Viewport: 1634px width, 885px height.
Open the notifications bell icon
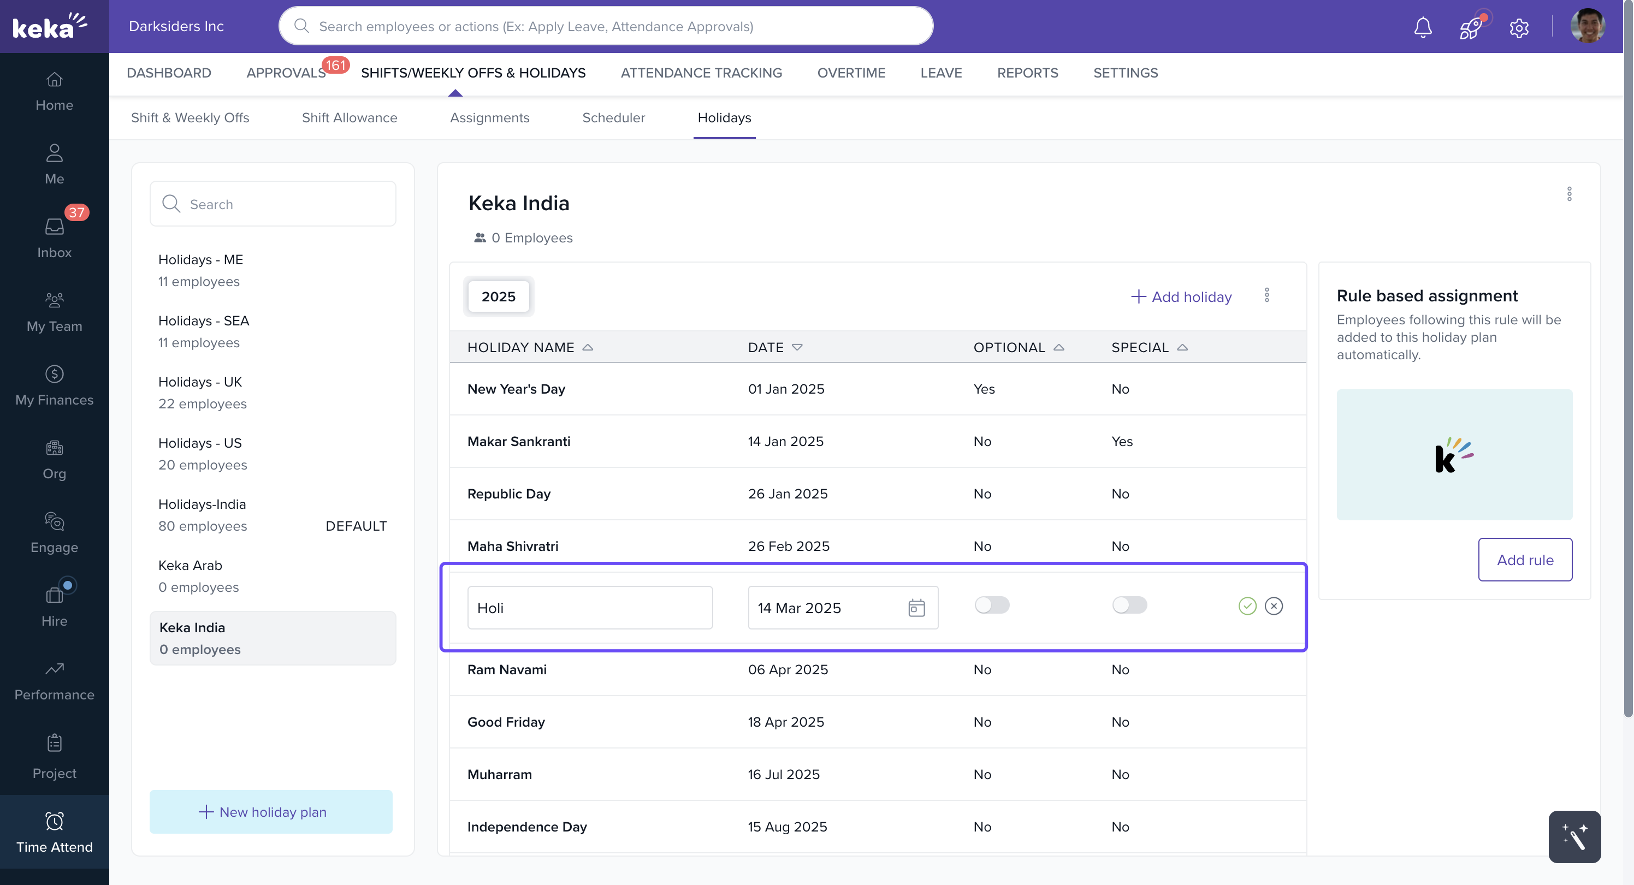pos(1423,27)
